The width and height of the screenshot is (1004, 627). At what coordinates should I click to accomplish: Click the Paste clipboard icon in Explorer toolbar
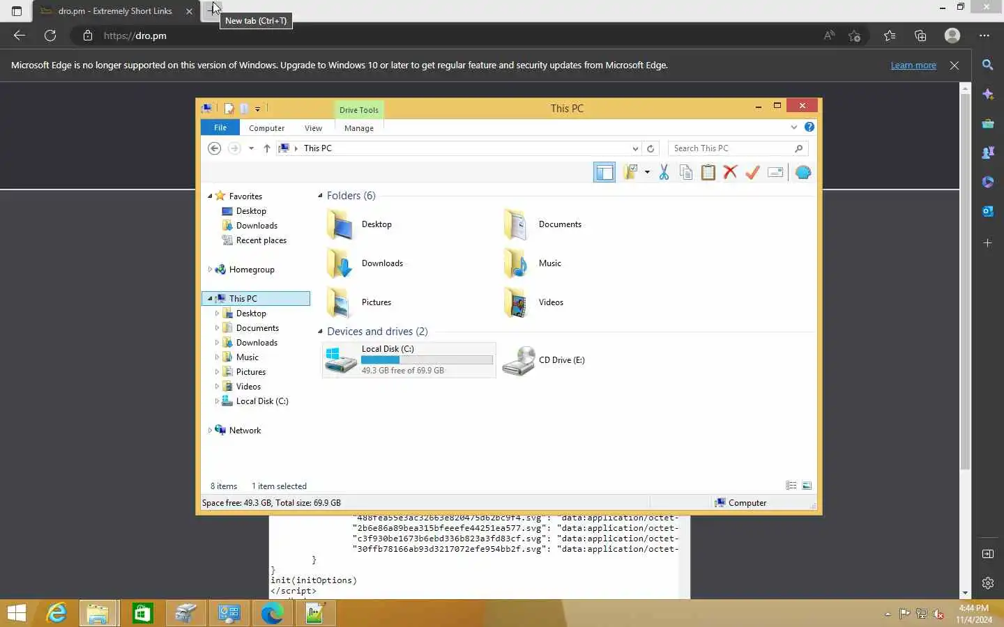[708, 172]
